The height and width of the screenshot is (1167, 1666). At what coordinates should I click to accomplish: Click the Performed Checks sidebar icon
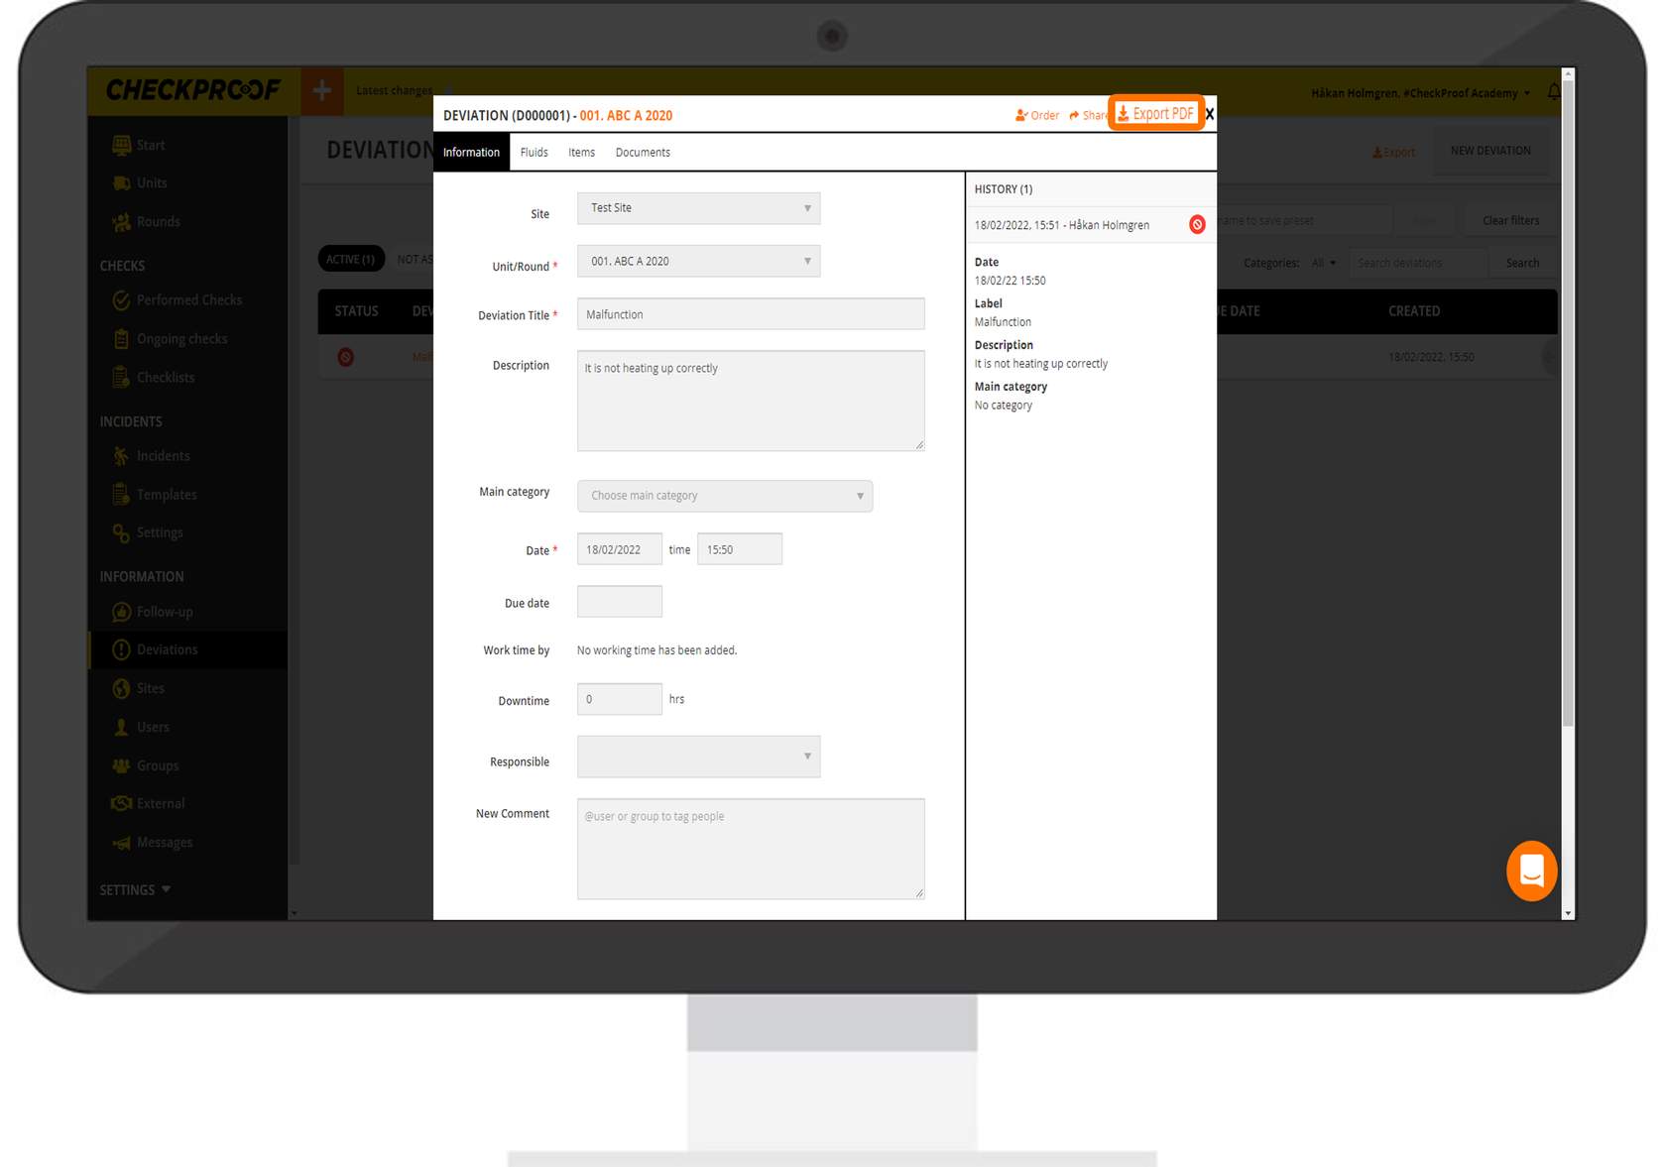click(x=121, y=300)
